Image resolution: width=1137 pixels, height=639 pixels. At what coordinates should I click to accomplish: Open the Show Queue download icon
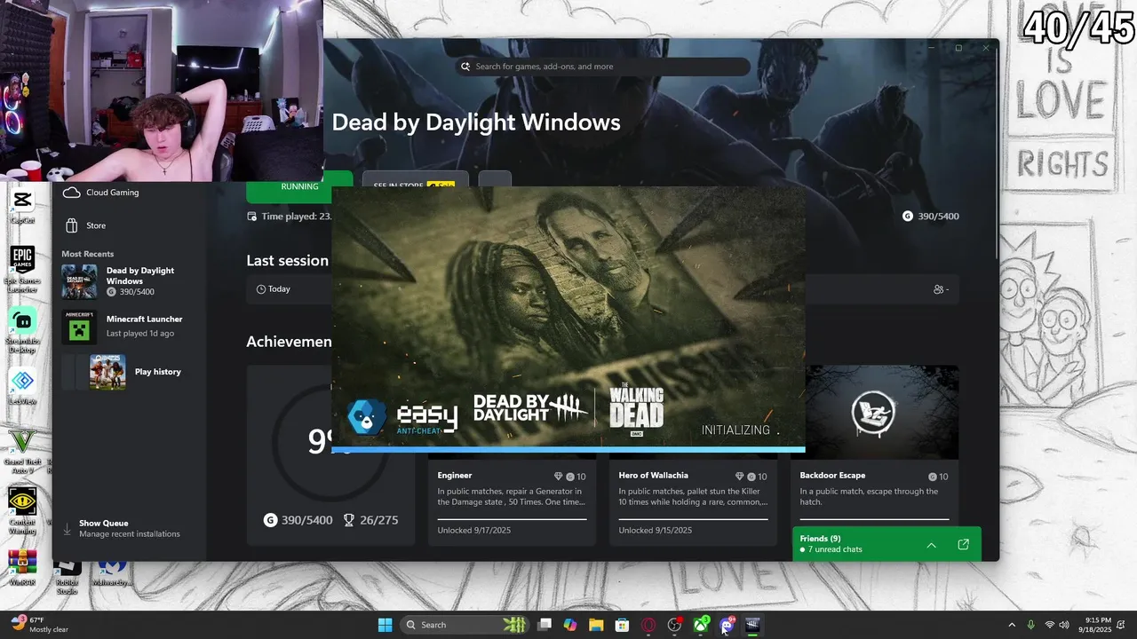(67, 529)
